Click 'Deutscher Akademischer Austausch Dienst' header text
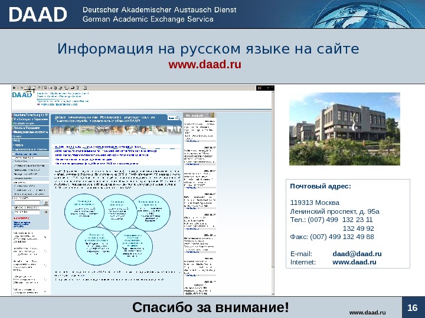The image size is (425, 318). click(x=159, y=10)
